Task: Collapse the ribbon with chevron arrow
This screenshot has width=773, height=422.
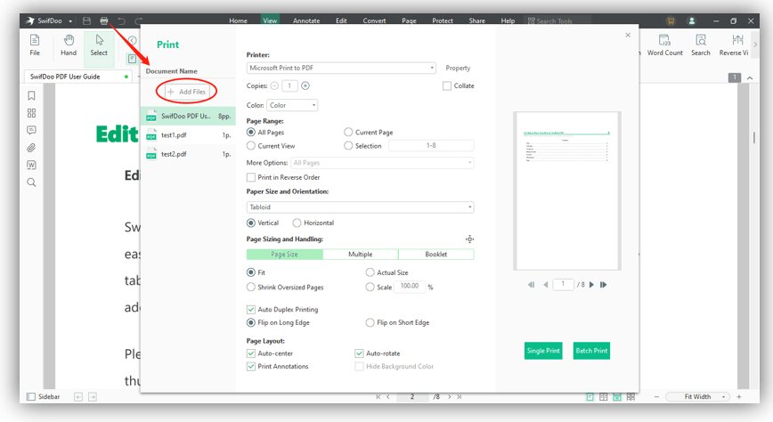Action: (x=750, y=77)
